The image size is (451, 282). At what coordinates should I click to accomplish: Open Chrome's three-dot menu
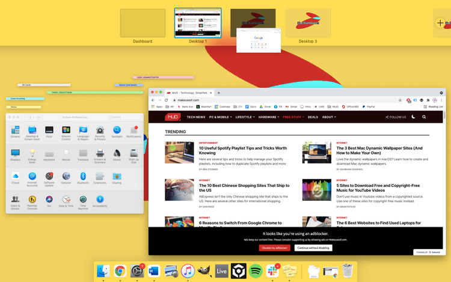point(441,100)
